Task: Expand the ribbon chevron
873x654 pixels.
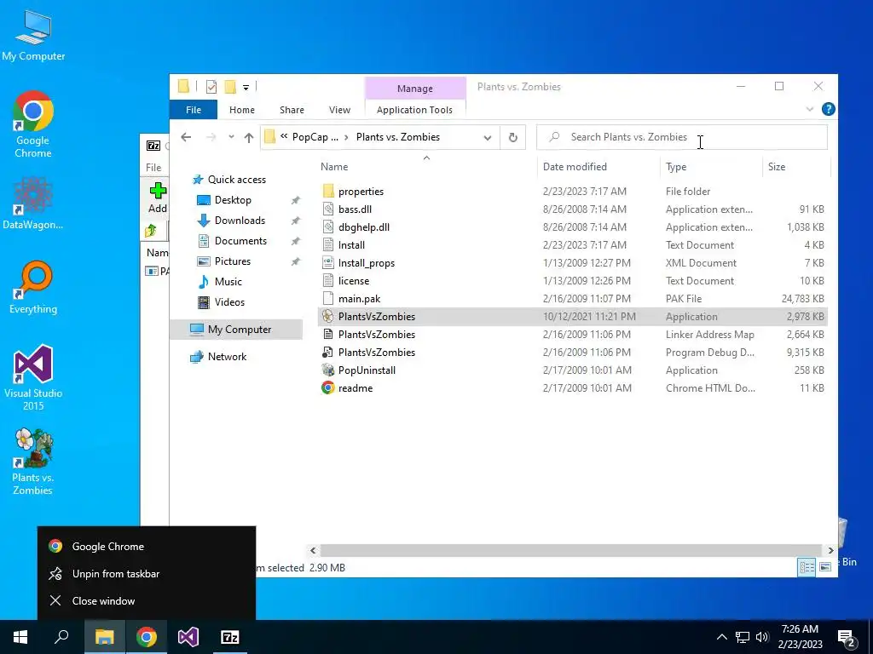Action: coord(810,110)
